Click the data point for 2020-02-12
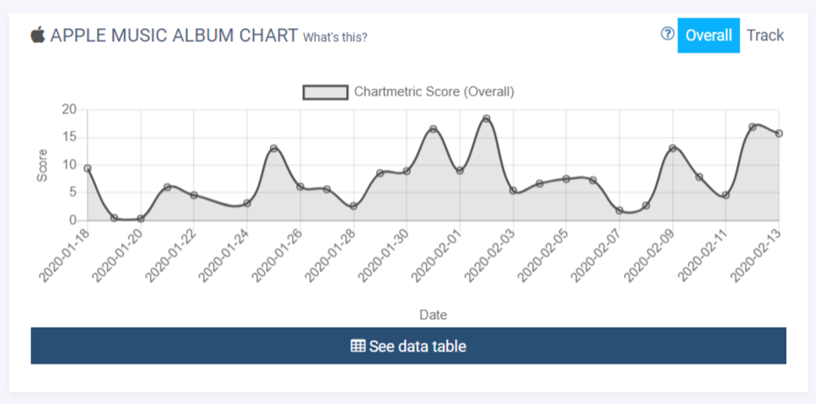Screen dimensions: 816x404 [752, 127]
